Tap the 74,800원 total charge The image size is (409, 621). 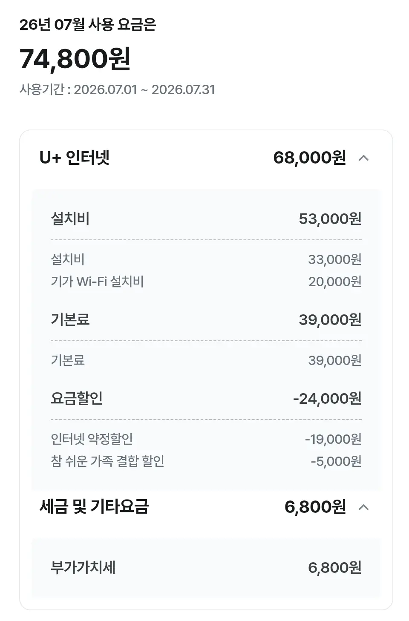click(x=75, y=59)
